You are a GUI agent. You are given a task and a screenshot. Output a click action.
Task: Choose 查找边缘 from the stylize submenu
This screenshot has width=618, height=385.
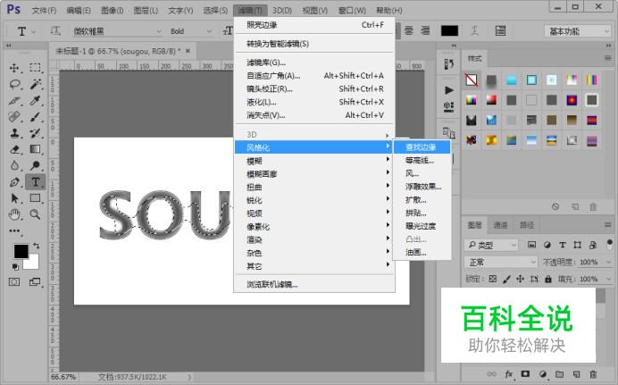coord(422,147)
